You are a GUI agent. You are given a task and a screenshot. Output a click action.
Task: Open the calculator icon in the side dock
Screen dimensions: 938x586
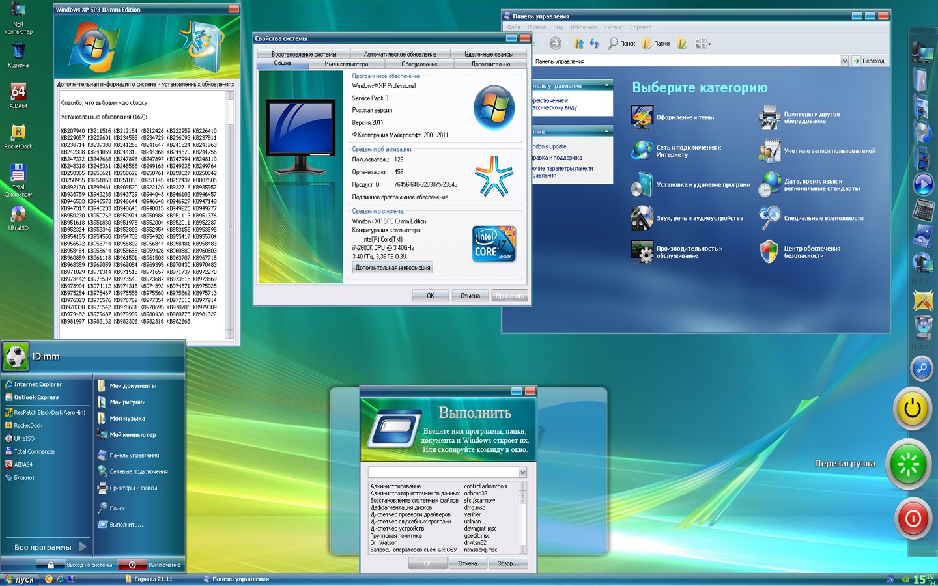pos(923,210)
